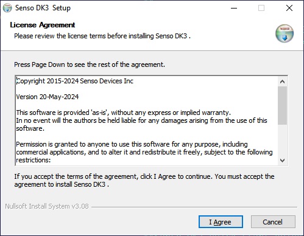The height and width of the screenshot is (236, 304).
Task: Click the License Agreement heading
Action: click(x=43, y=25)
